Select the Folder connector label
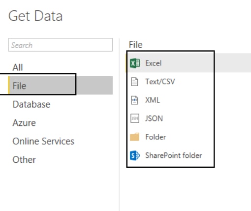Viewport: 251px width, 211px height. (x=156, y=137)
